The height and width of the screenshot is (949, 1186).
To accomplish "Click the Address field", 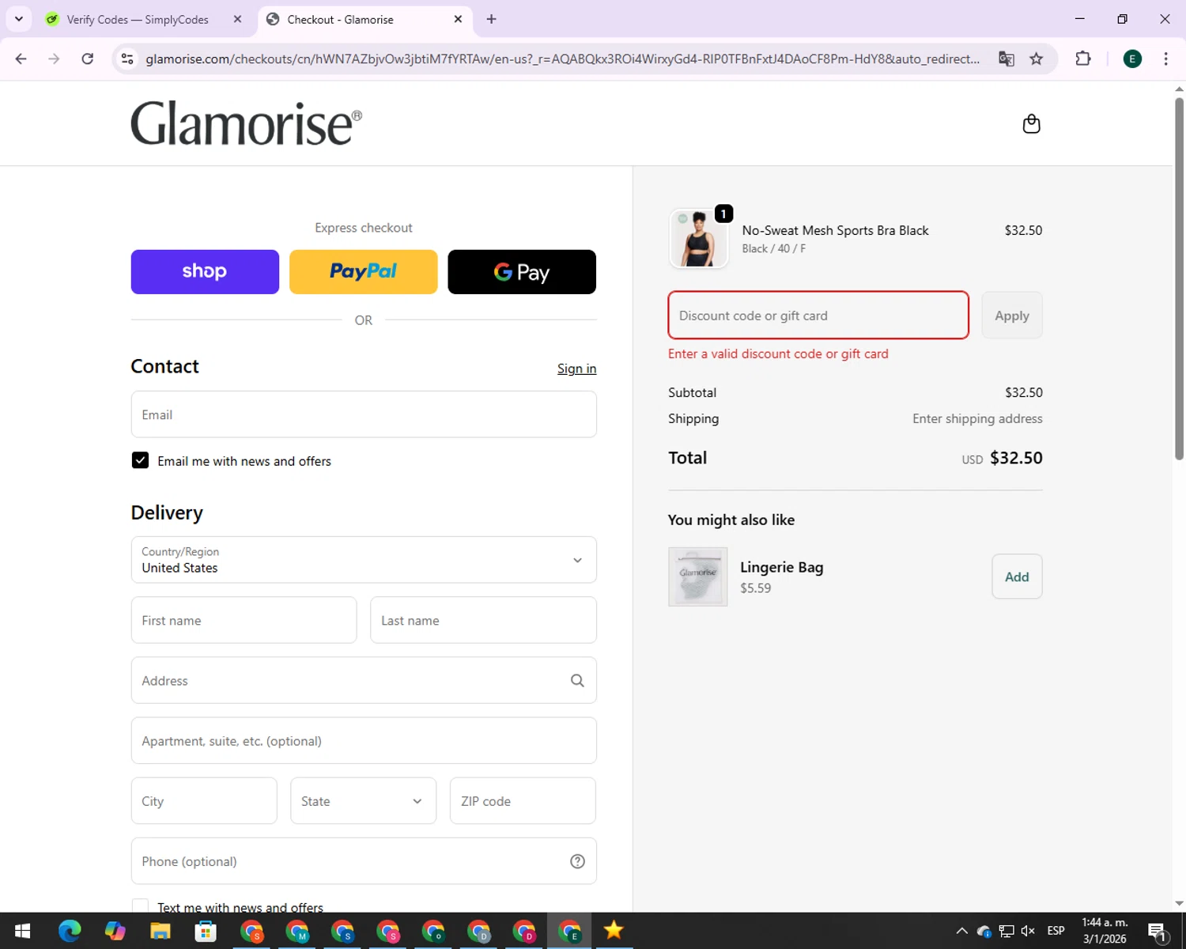I will 364,680.
